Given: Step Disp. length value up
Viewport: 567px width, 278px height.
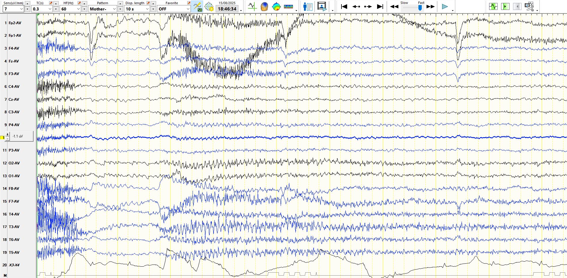Looking at the screenshot, I should click(x=153, y=4).
